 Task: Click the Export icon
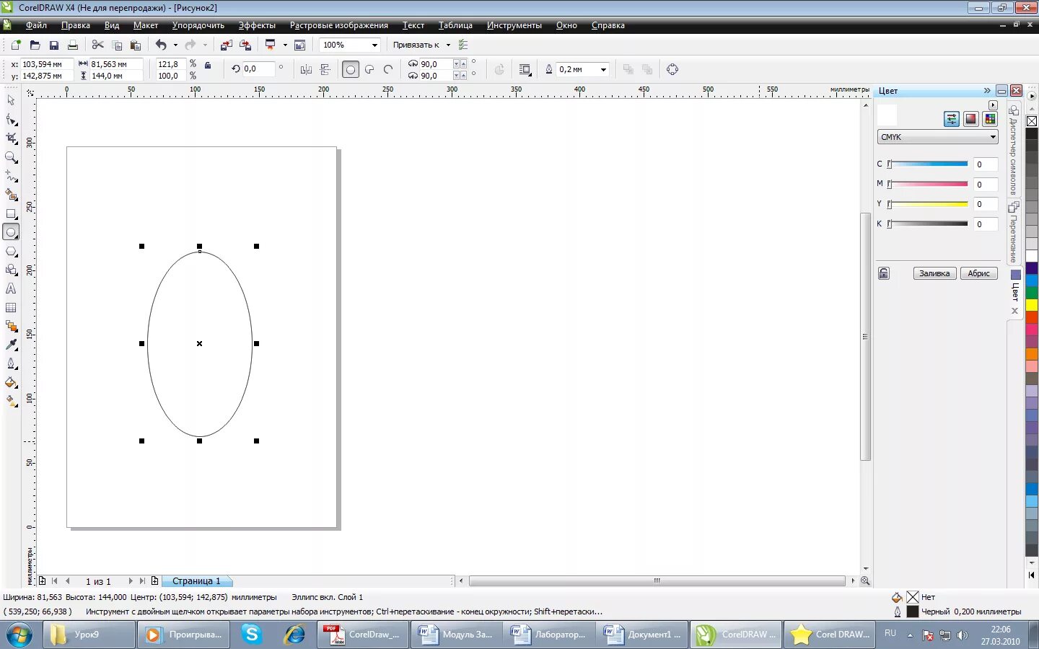coord(245,45)
